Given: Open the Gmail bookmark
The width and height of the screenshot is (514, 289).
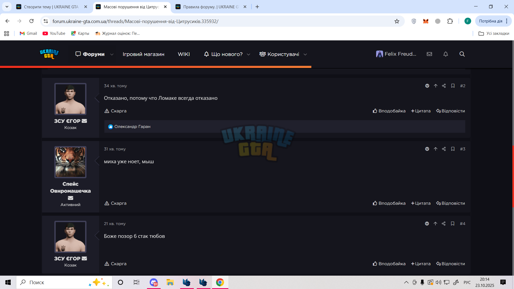Looking at the screenshot, I should coord(28,33).
